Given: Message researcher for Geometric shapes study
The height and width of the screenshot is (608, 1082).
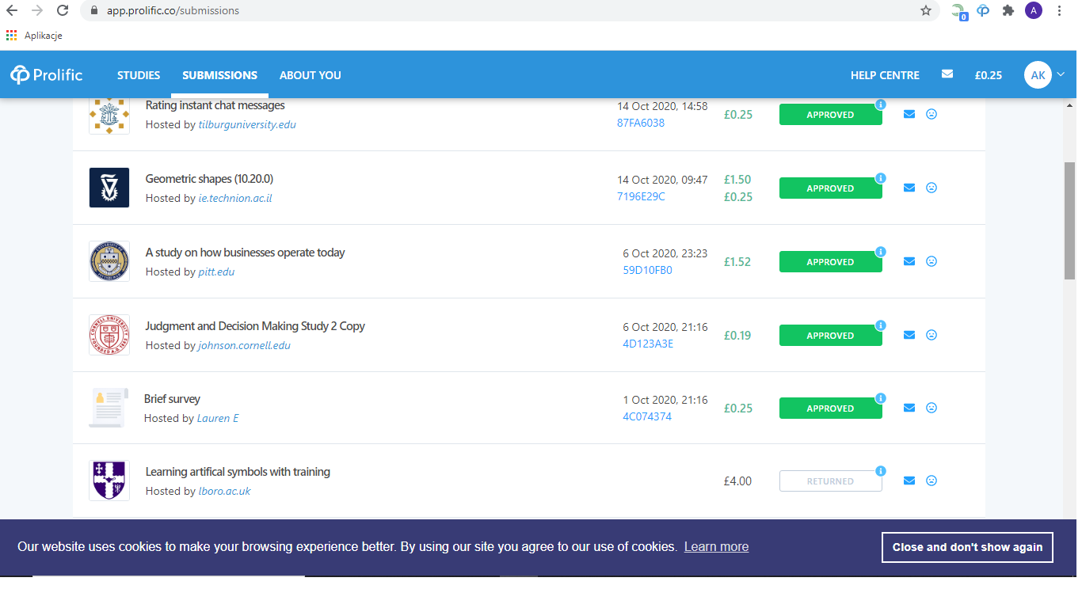Looking at the screenshot, I should point(909,188).
